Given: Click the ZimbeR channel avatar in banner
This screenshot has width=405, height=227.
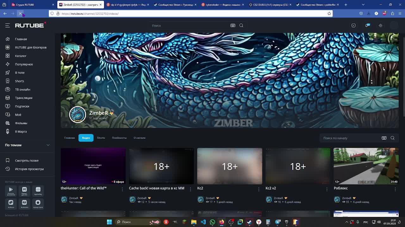Looking at the screenshot, I should 78,114.
